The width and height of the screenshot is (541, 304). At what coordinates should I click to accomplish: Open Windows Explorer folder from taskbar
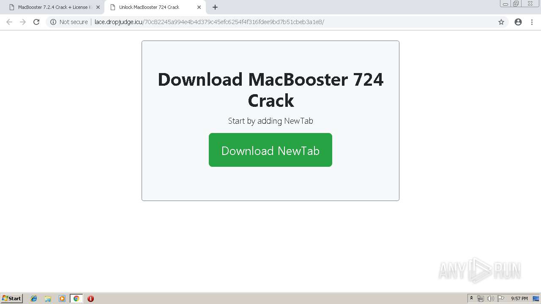coord(48,299)
